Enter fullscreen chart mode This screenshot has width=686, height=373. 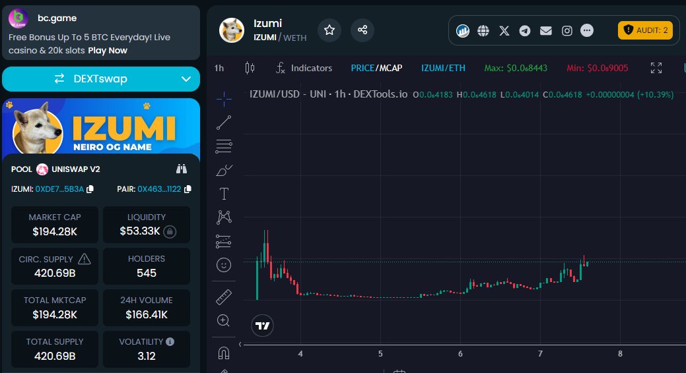coord(656,68)
